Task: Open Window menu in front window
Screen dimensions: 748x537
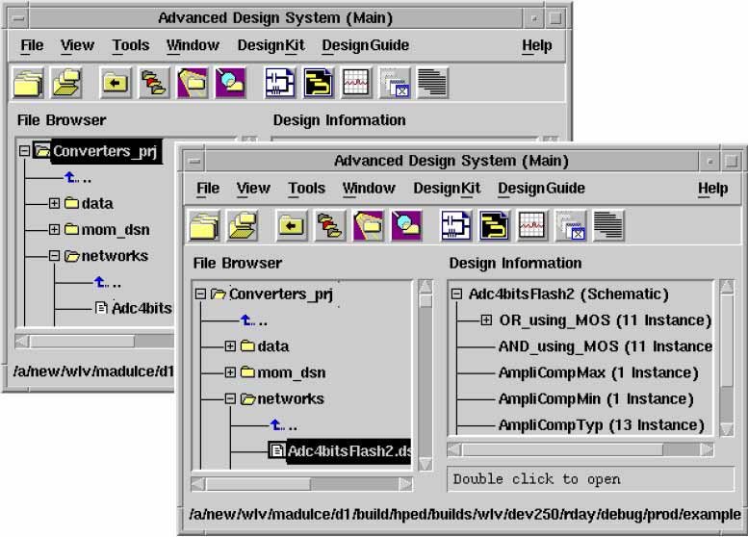Action: pyautogui.click(x=369, y=188)
